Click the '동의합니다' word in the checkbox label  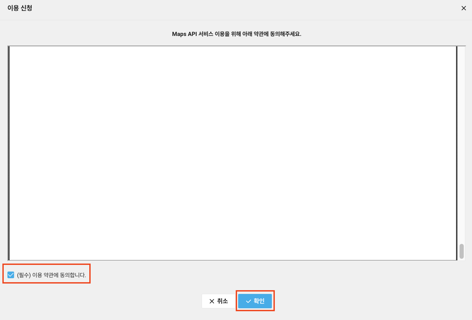73,275
